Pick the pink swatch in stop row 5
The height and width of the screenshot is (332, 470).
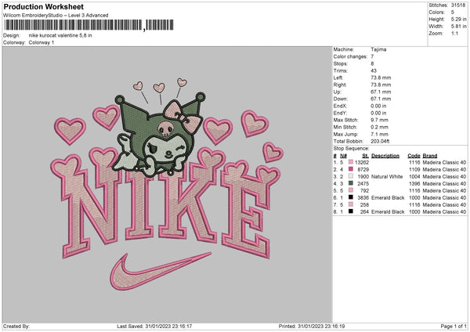point(351,190)
